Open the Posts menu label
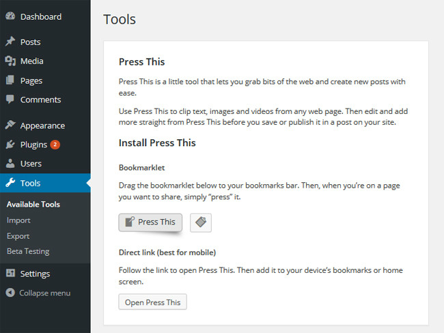This screenshot has height=333, width=444. coord(30,42)
